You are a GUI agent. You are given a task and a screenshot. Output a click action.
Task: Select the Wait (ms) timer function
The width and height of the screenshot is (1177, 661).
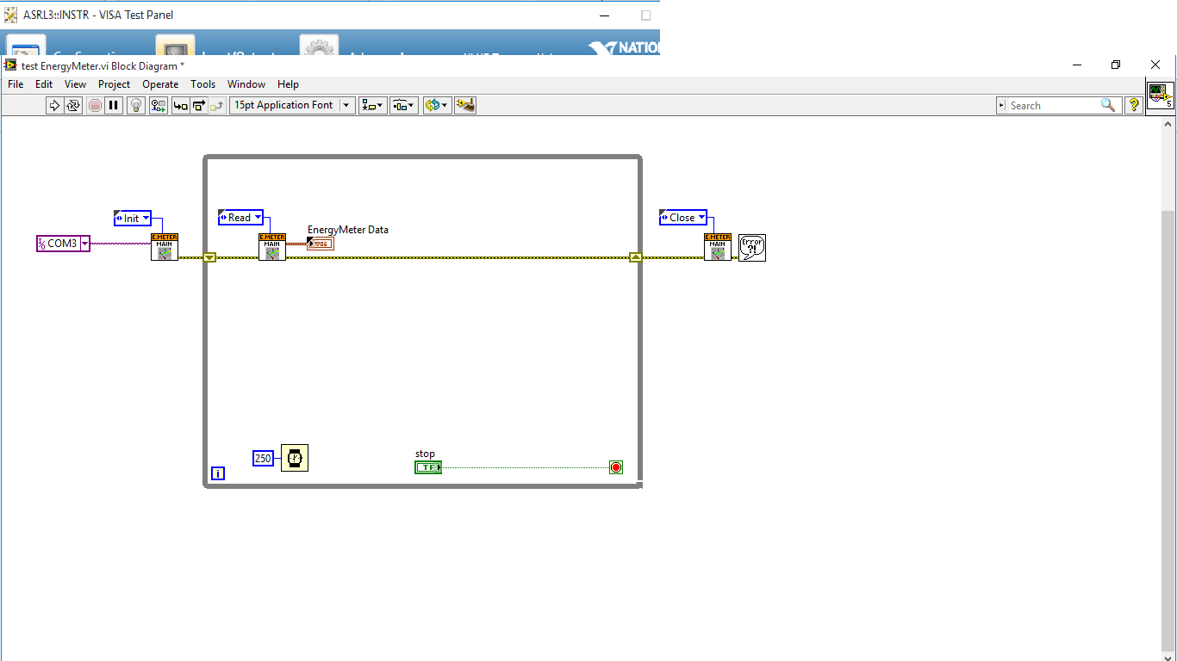tap(295, 458)
